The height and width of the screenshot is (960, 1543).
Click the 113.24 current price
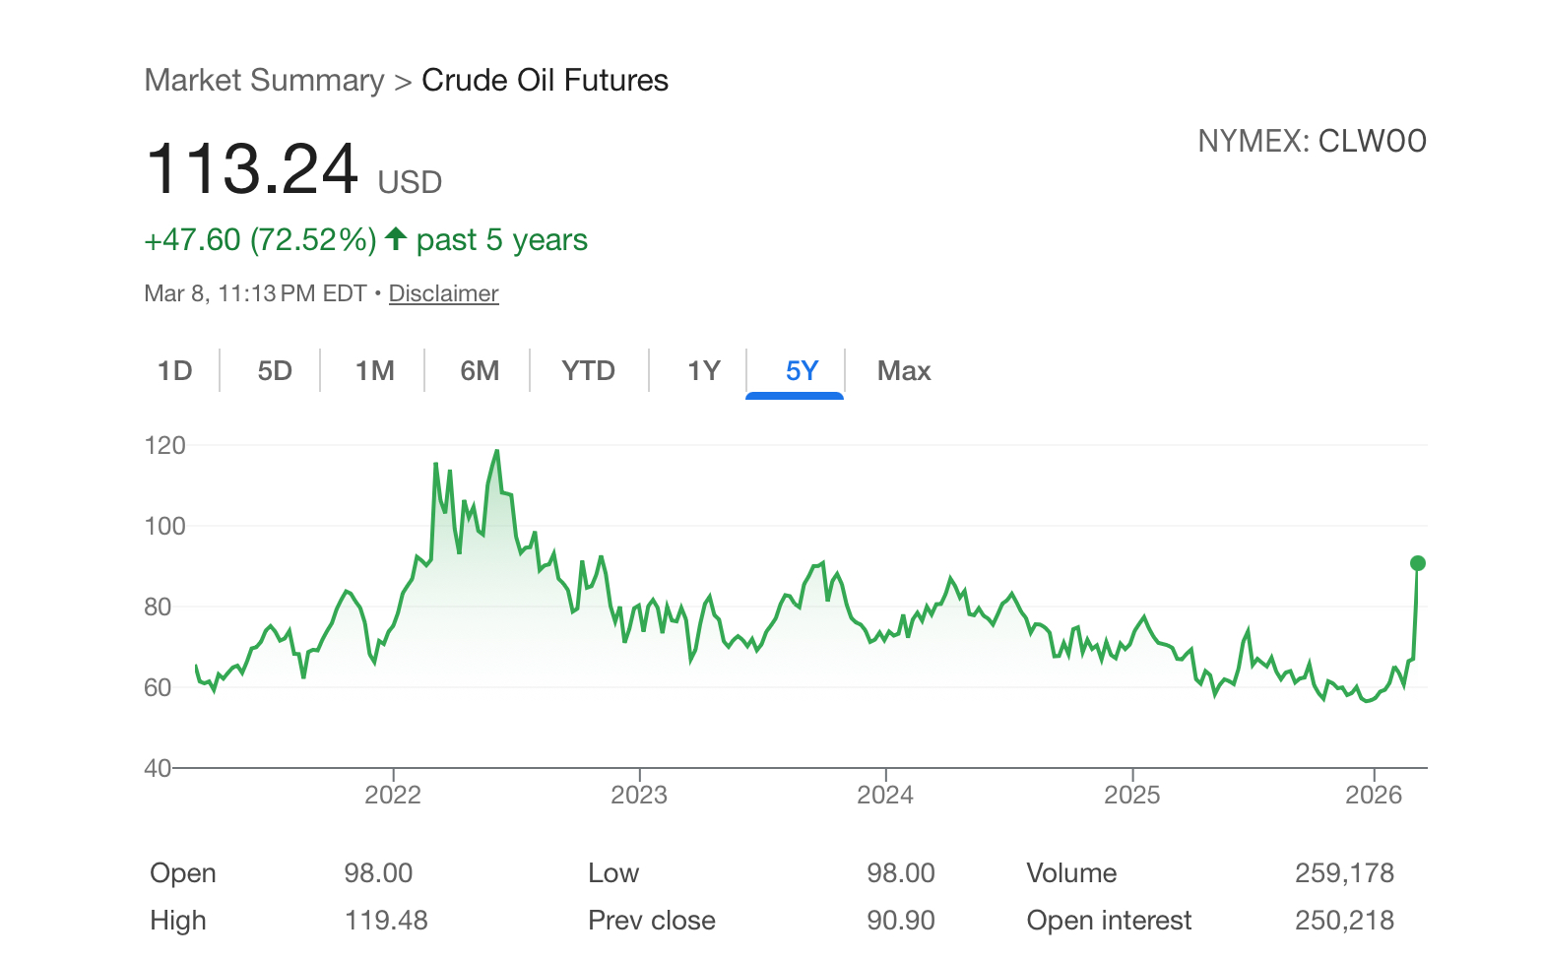click(x=252, y=169)
